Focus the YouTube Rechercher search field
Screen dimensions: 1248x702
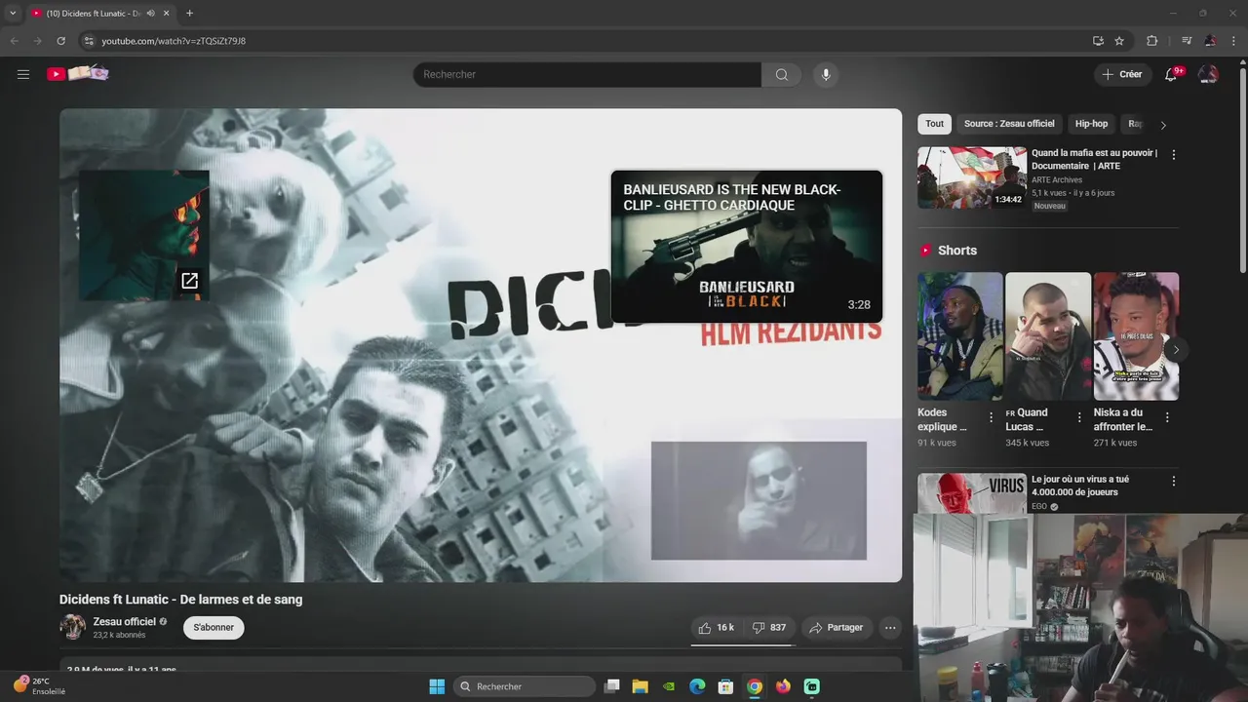pos(587,74)
